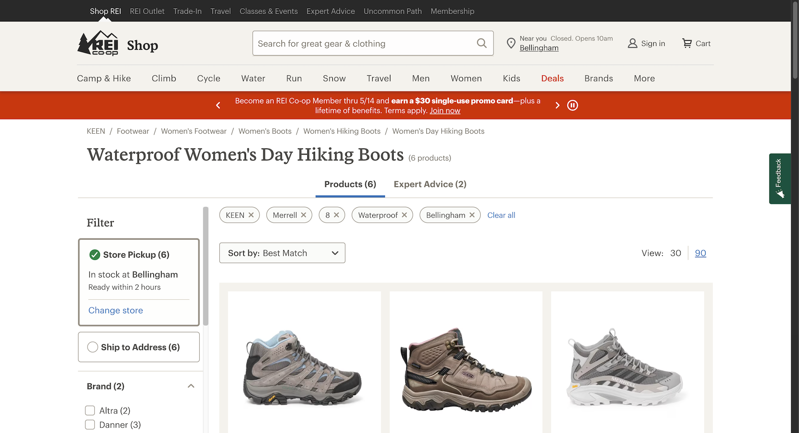The height and width of the screenshot is (433, 799).
Task: Open the Climb menu
Action: (x=164, y=78)
